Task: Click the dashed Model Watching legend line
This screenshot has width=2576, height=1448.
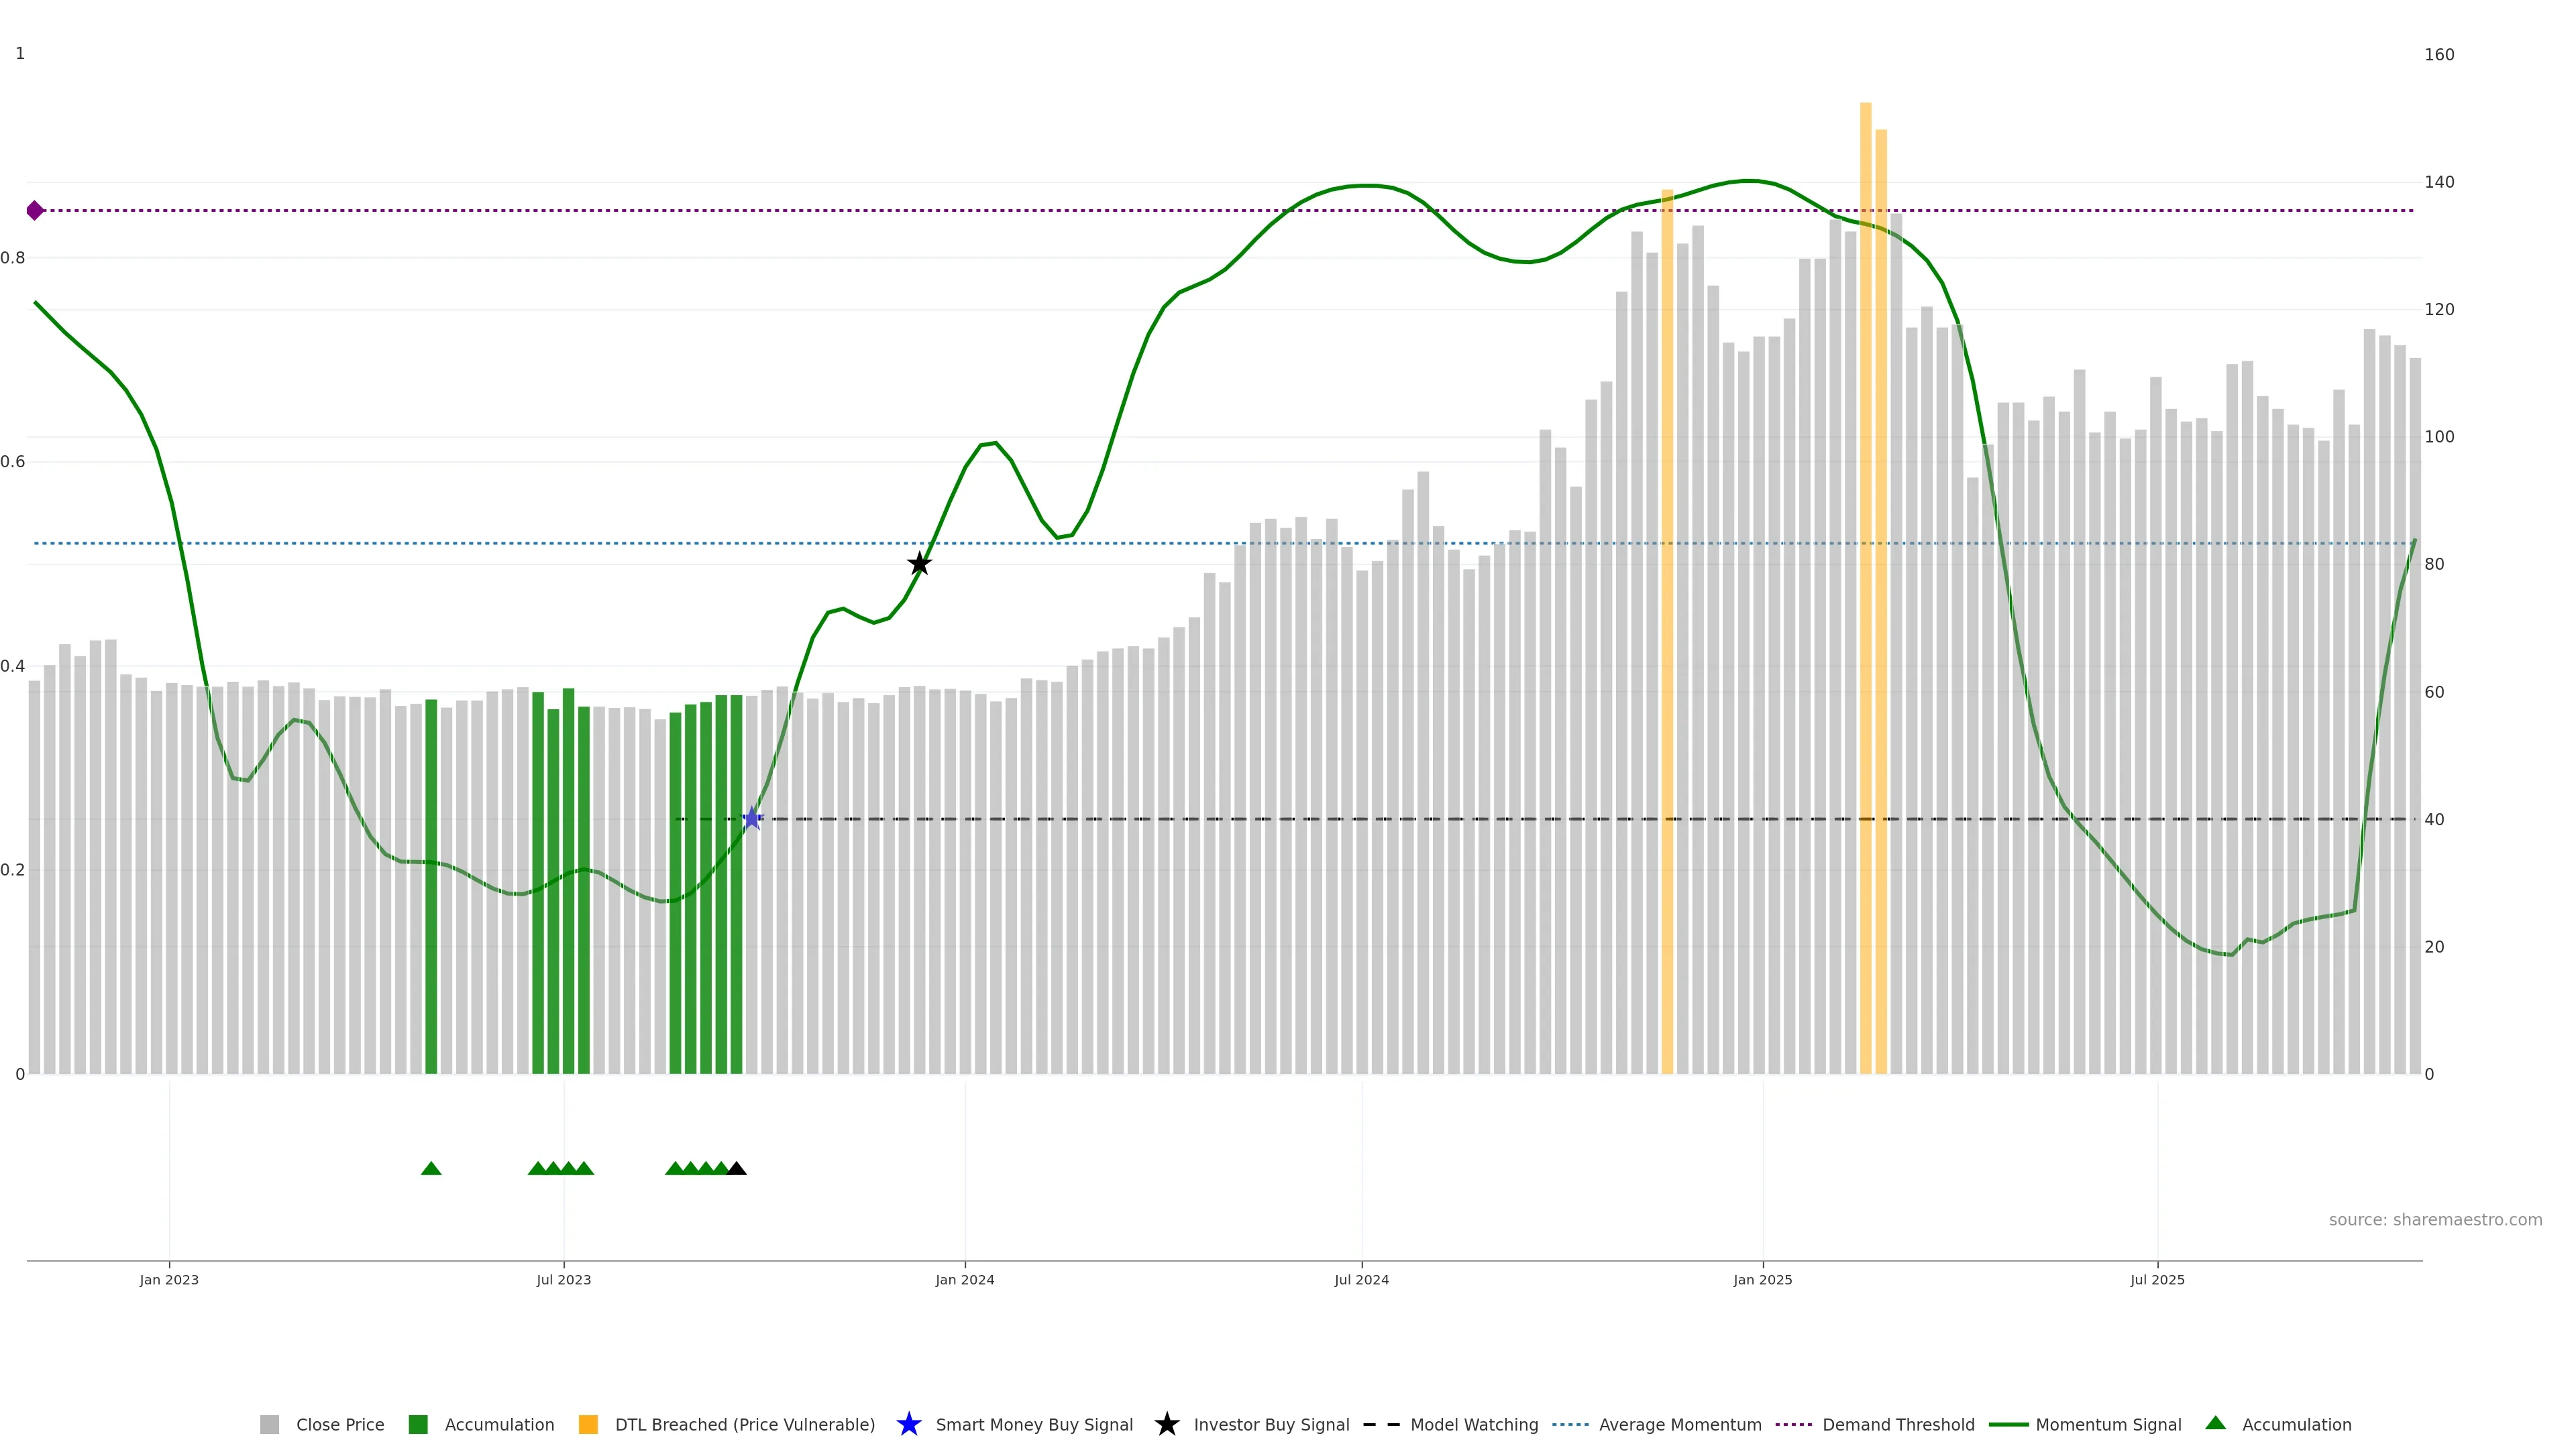Action: click(1382, 1424)
